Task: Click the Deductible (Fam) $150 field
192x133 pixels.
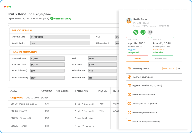Action: (x=47, y=78)
